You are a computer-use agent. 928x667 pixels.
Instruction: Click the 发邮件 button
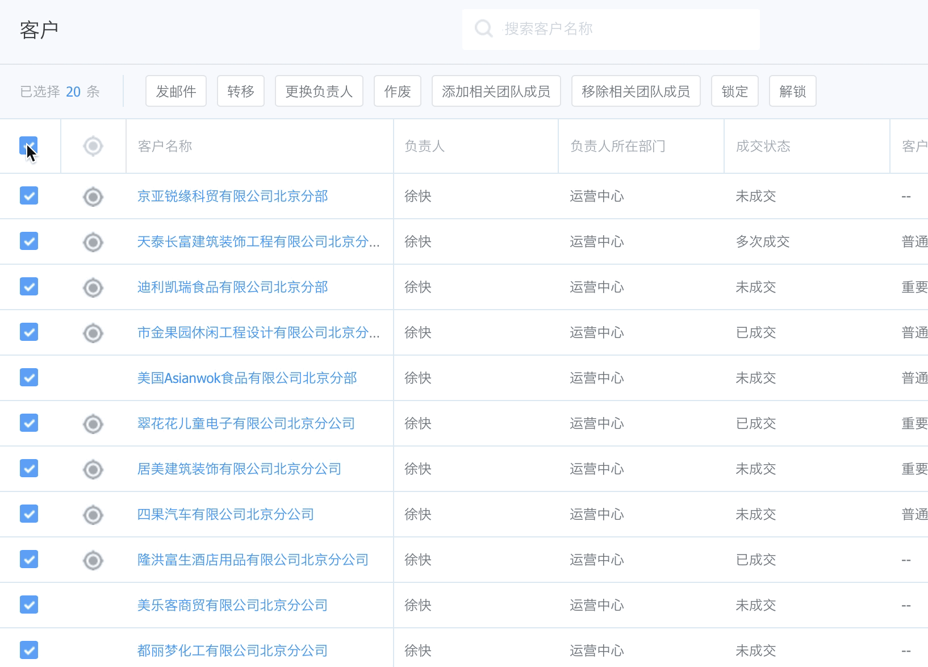[x=176, y=91]
